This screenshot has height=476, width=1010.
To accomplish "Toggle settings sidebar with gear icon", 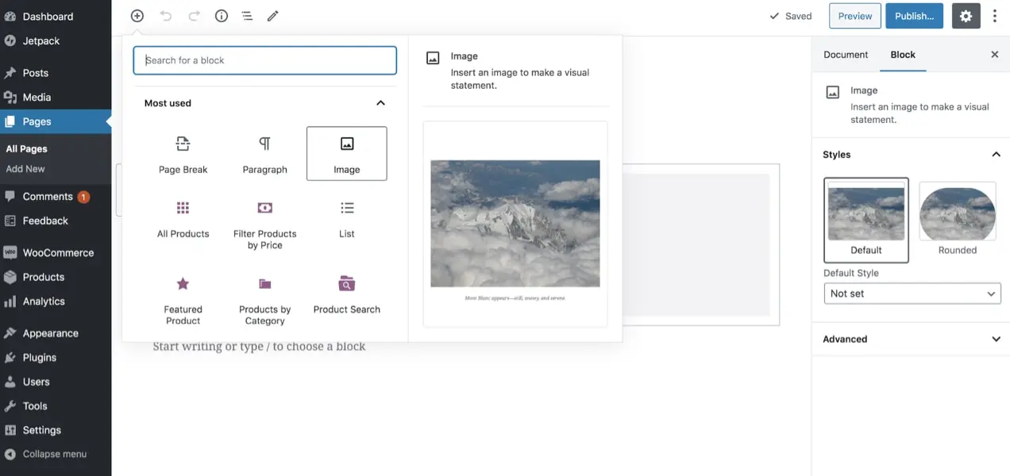I will tap(966, 16).
